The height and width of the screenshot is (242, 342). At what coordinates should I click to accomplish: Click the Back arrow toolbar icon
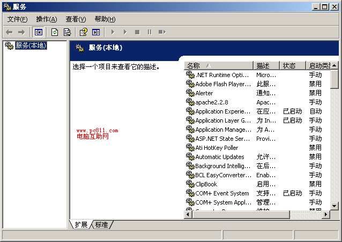[x=9, y=32]
